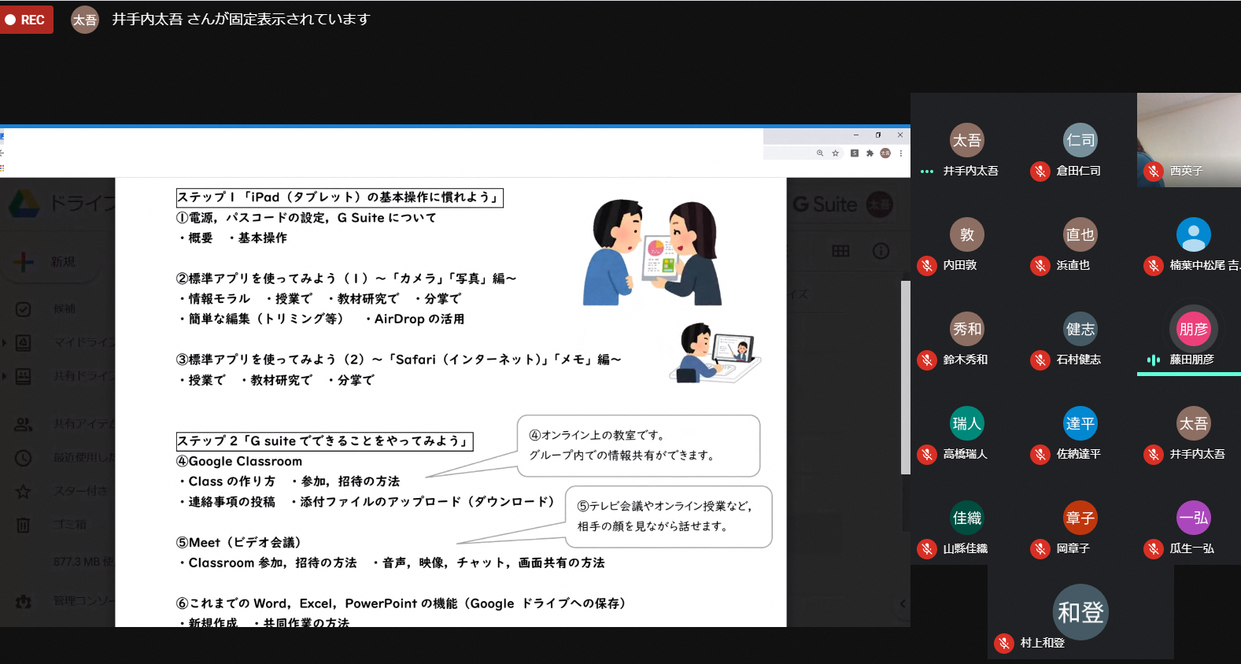Click 鈴木秀和's muted microphone icon

[x=927, y=360]
